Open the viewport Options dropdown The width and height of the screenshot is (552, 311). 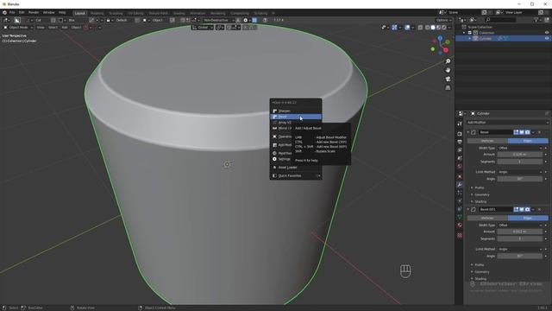pos(443,20)
